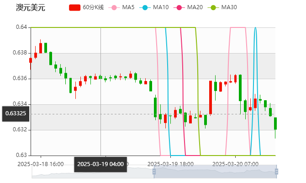Click the magenta MA20 legend marker
306x183 pixels.
pyautogui.click(x=179, y=8)
